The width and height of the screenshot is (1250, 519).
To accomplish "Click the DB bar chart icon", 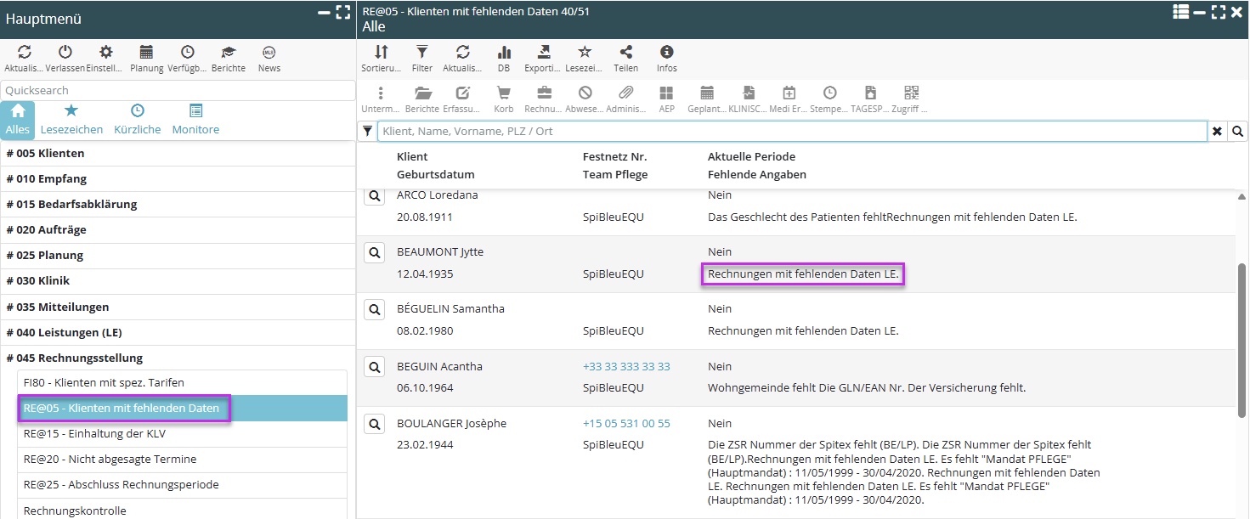I will [504, 53].
